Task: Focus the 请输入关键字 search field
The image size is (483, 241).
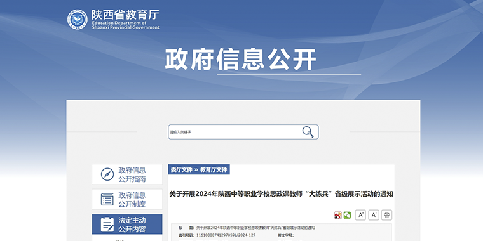Action: click(x=243, y=132)
